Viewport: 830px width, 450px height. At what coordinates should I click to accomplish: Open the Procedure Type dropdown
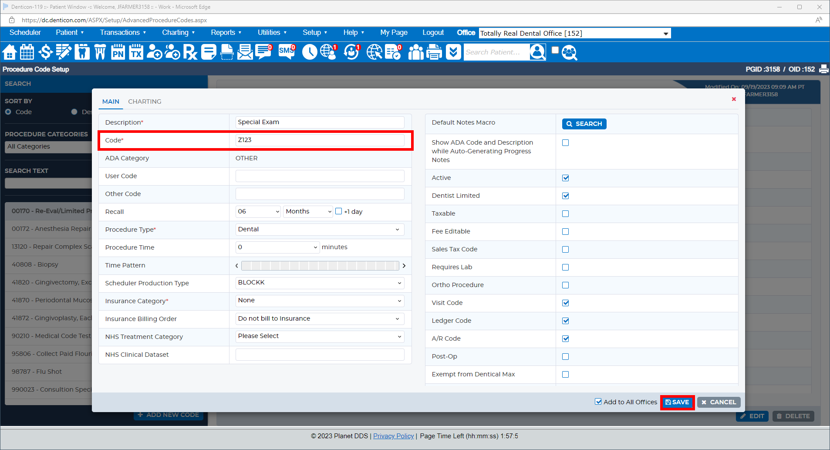[x=320, y=230]
